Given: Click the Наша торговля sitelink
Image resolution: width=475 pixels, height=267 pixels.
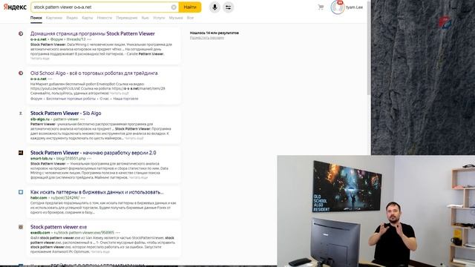Looking at the screenshot, I should point(125,99).
